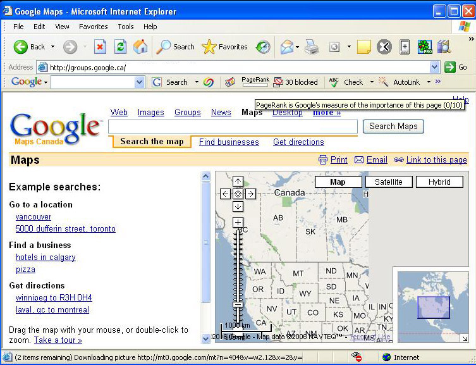Click the Google toolbar swirl icon
476x365 pixels.
click(x=209, y=82)
